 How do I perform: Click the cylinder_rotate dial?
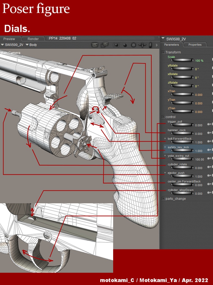pos(182,167)
